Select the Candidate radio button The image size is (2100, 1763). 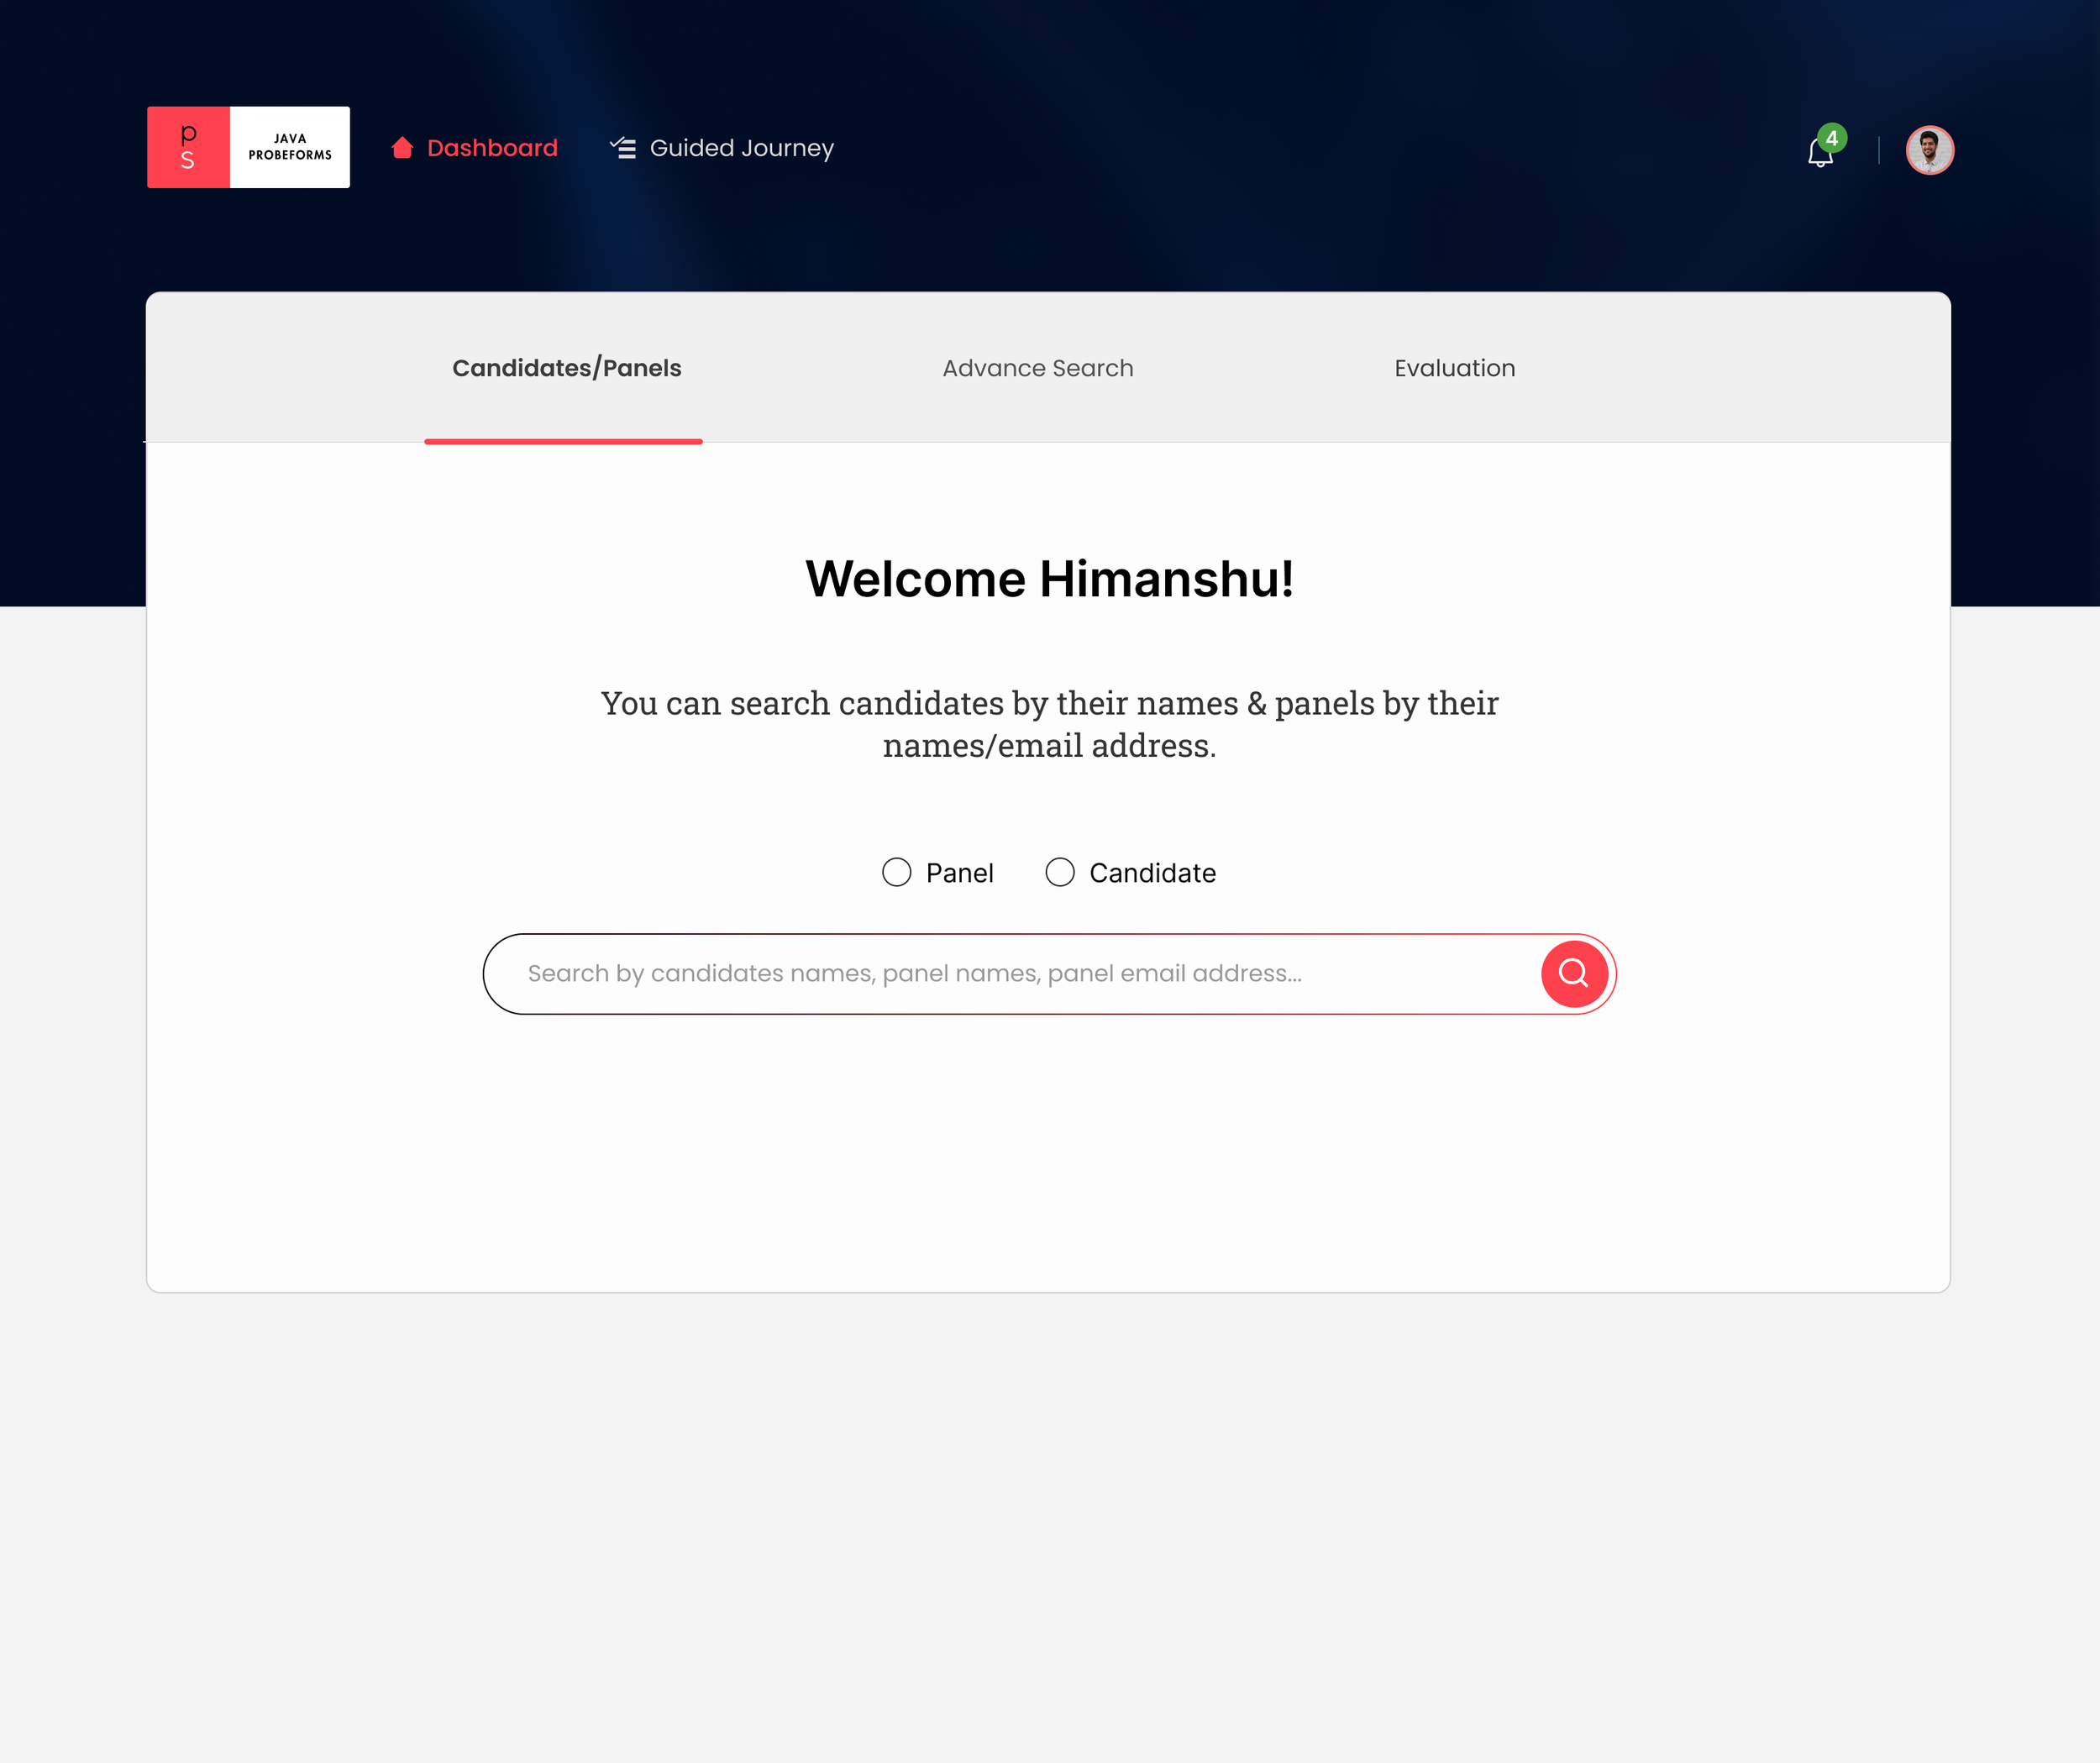[x=1060, y=872]
